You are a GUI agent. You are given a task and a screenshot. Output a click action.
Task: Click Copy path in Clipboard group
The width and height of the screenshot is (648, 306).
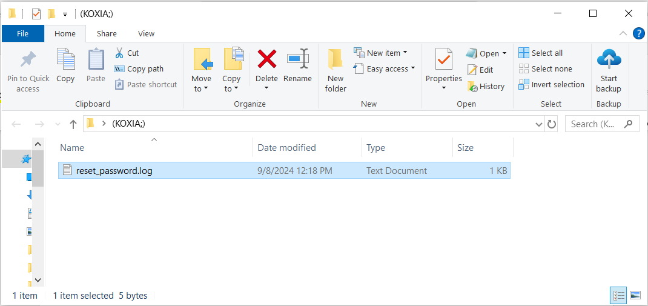pos(139,68)
